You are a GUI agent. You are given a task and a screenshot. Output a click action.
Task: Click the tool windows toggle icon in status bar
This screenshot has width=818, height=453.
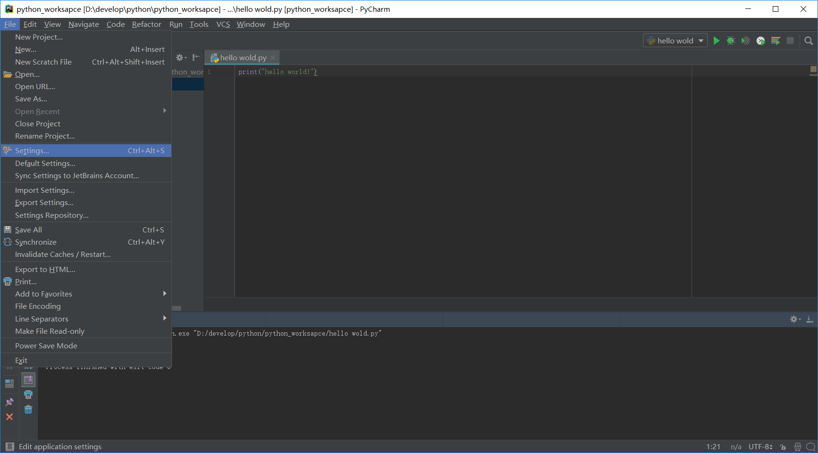[9, 446]
